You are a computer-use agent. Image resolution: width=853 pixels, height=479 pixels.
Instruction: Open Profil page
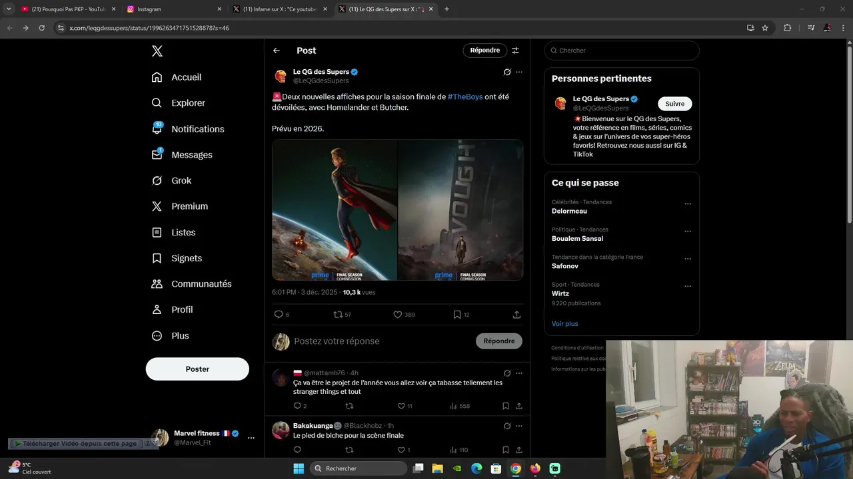pos(172,310)
